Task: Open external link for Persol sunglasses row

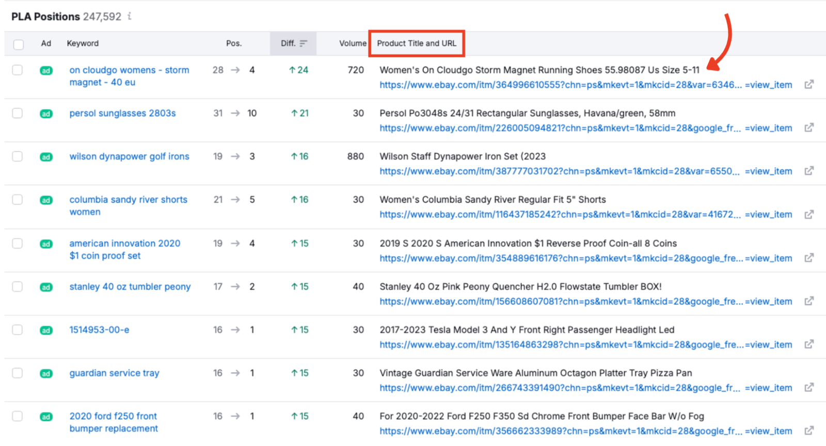Action: tap(809, 128)
